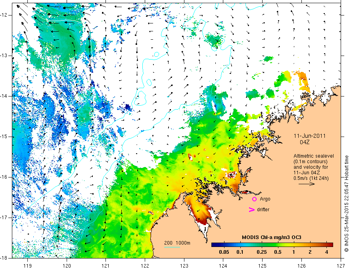
Task: Click the drifter legend label
Action: (x=263, y=210)
